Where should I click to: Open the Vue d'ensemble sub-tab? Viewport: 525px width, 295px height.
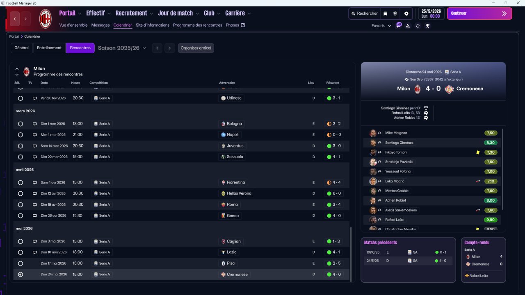73,25
